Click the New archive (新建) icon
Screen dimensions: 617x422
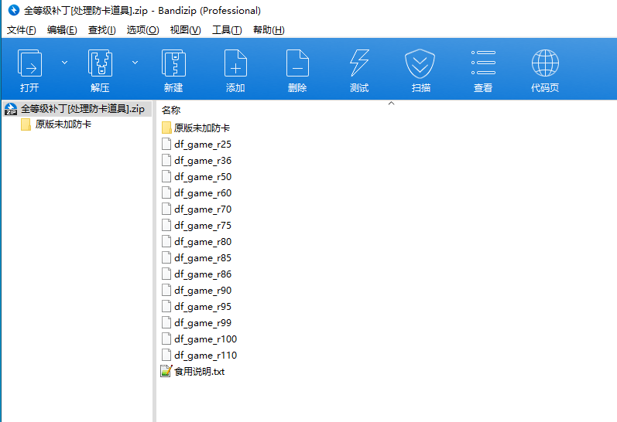(173, 63)
